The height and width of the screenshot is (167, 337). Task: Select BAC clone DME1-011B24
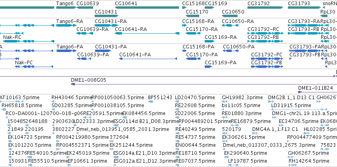316,88
